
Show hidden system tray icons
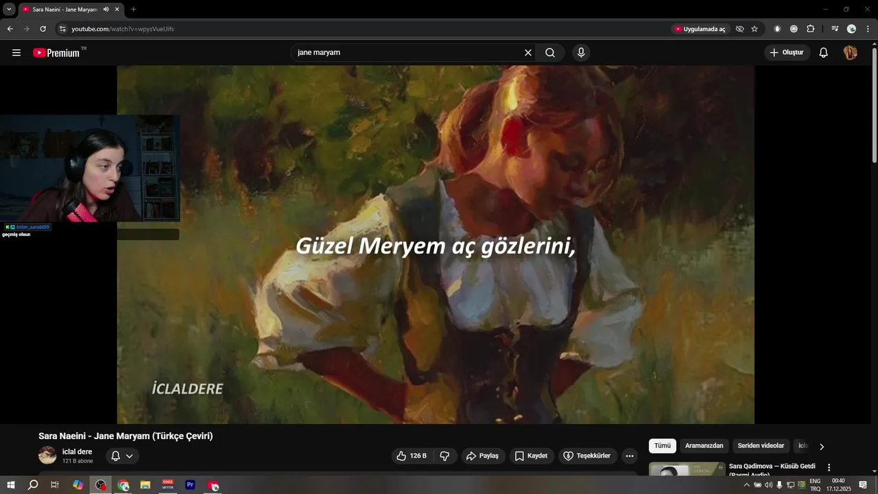point(746,485)
